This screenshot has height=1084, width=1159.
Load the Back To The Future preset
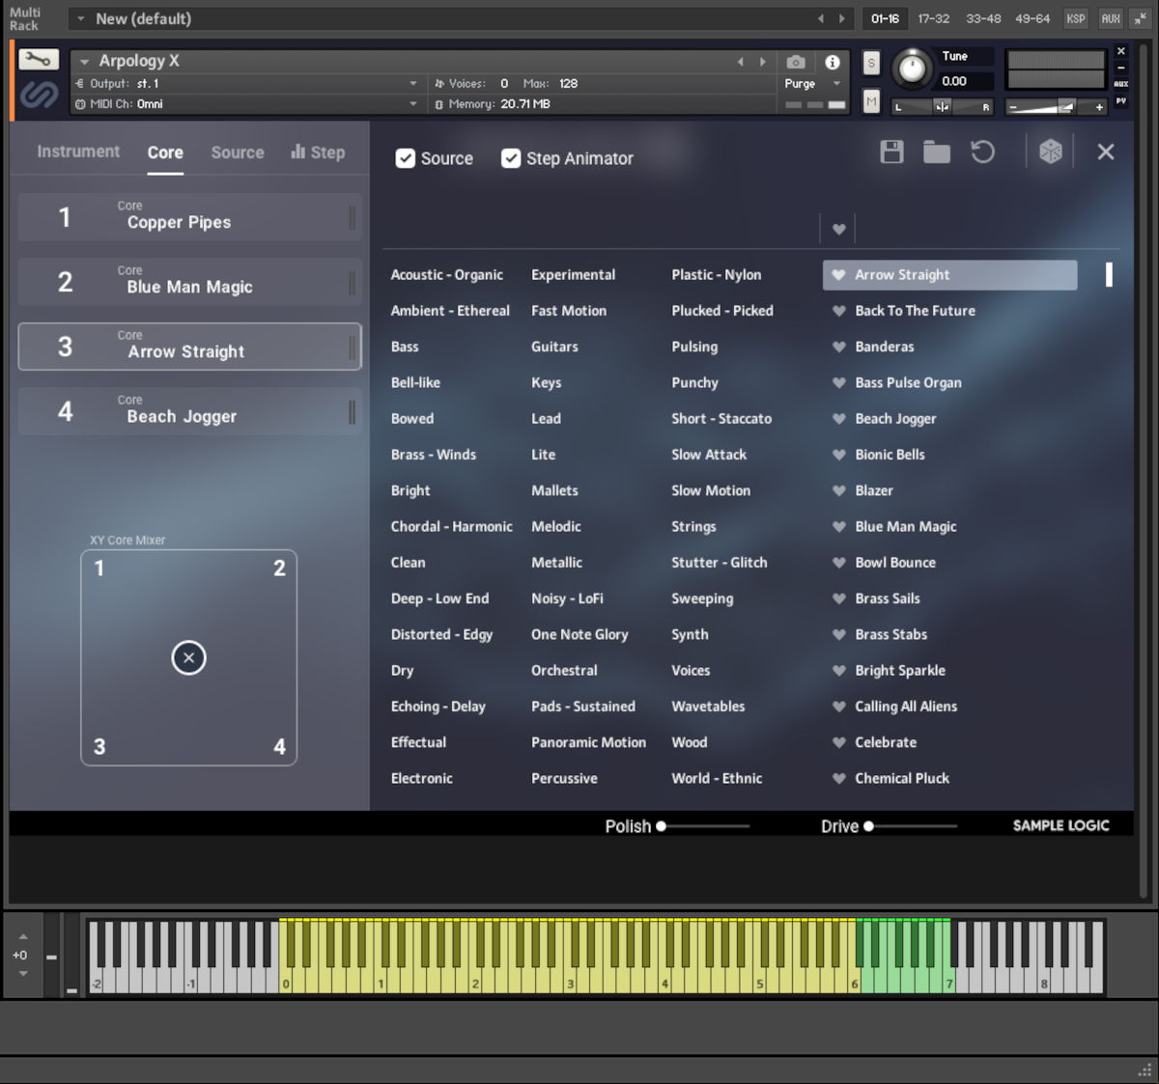point(915,311)
